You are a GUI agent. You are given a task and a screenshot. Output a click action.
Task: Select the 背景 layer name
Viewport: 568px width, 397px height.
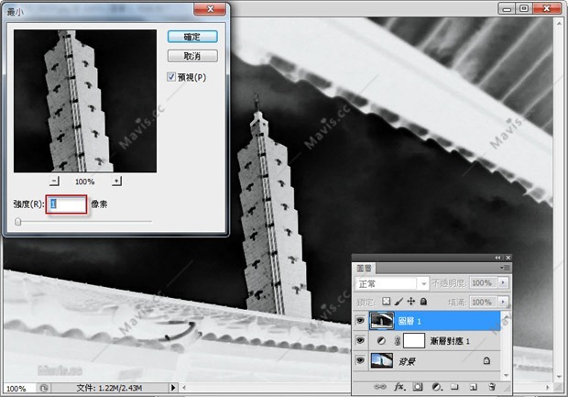click(x=407, y=361)
